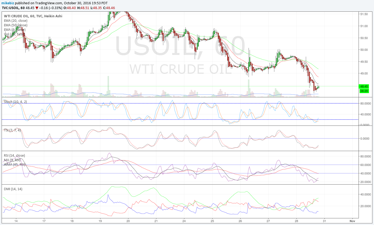Screen dimensions: 374x225
Task: Click the EMA (20, close) indicator label
Action: pyautogui.click(x=16, y=20)
